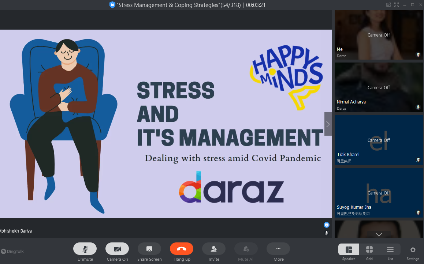Switch to List view layout
The image size is (424, 264).
(390, 249)
